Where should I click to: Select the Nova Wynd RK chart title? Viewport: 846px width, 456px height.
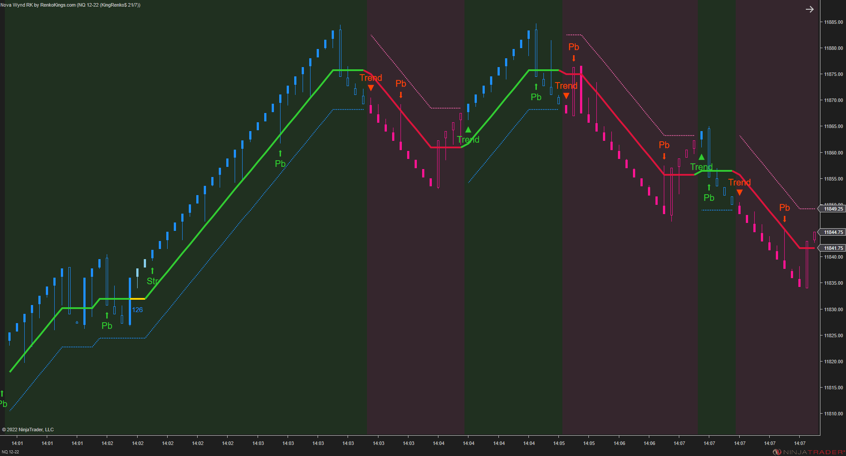pos(71,5)
